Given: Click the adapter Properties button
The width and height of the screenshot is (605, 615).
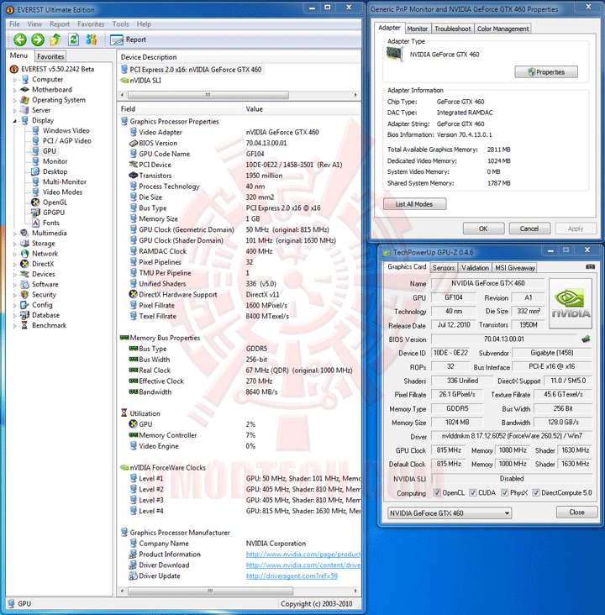Looking at the screenshot, I should pos(546,72).
